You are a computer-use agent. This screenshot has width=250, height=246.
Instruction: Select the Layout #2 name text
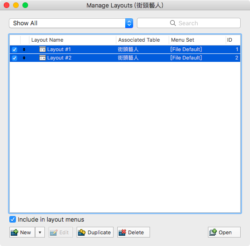tap(59, 58)
